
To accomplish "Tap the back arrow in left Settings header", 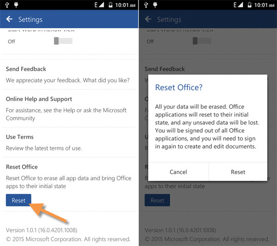I will coord(9,19).
